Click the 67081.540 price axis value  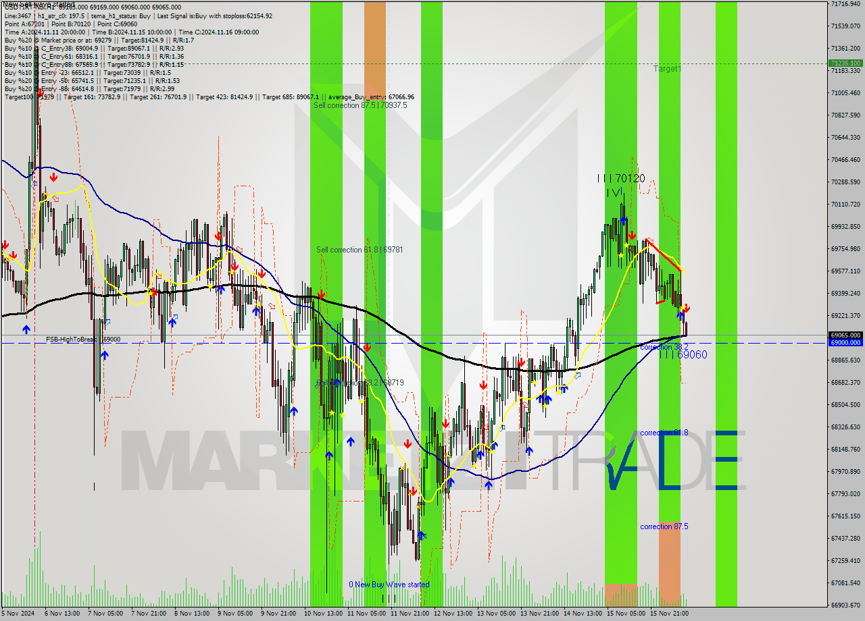(845, 583)
